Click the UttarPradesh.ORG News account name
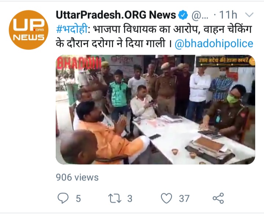Image resolution: width=264 pixels, height=217 pixels. [x=116, y=15]
